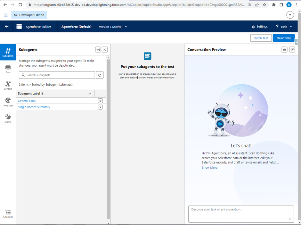Open the Single Record Summary subagent link
The height and width of the screenshot is (225, 301).
click(34, 107)
